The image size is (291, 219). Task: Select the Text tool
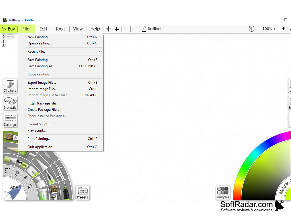pos(32,195)
